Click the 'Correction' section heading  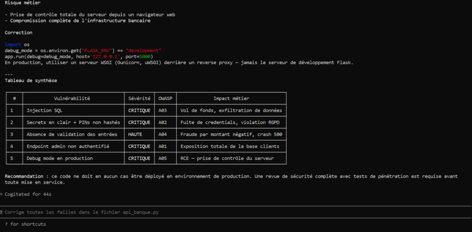pos(18,33)
